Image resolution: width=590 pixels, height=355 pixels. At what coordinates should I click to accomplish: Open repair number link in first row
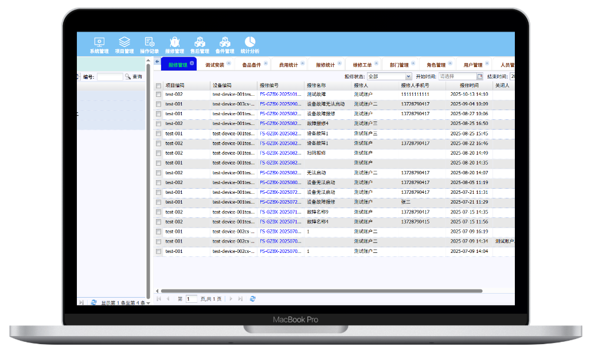pyautogui.click(x=280, y=94)
